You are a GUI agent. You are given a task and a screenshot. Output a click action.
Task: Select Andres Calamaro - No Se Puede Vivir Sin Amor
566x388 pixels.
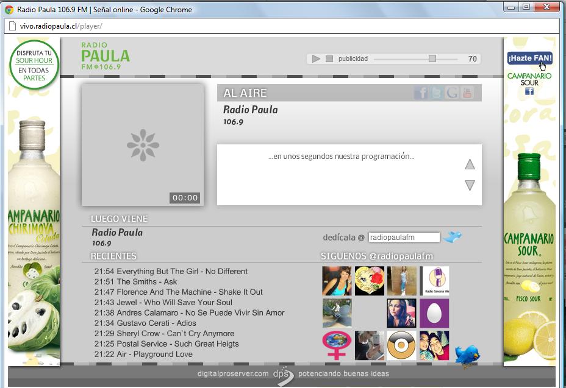tap(189, 312)
